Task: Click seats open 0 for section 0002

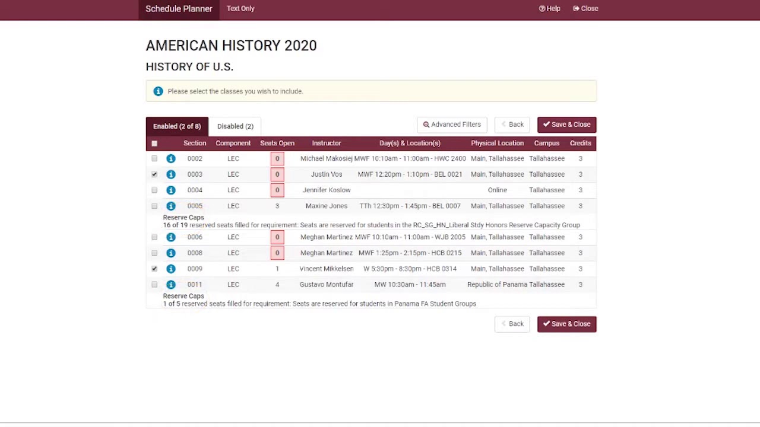Action: pos(277,158)
